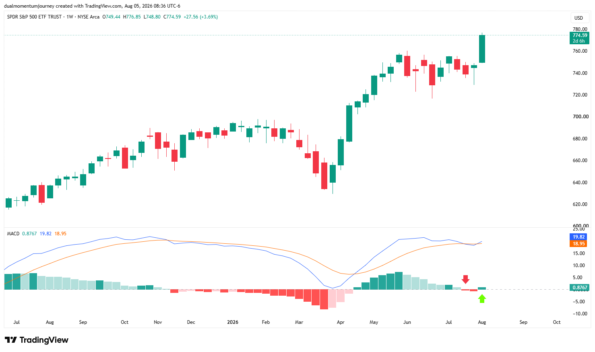Select the low value L748.80

point(152,17)
